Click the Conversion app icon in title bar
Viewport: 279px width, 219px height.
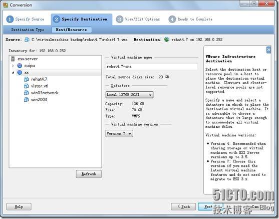click(x=6, y=5)
